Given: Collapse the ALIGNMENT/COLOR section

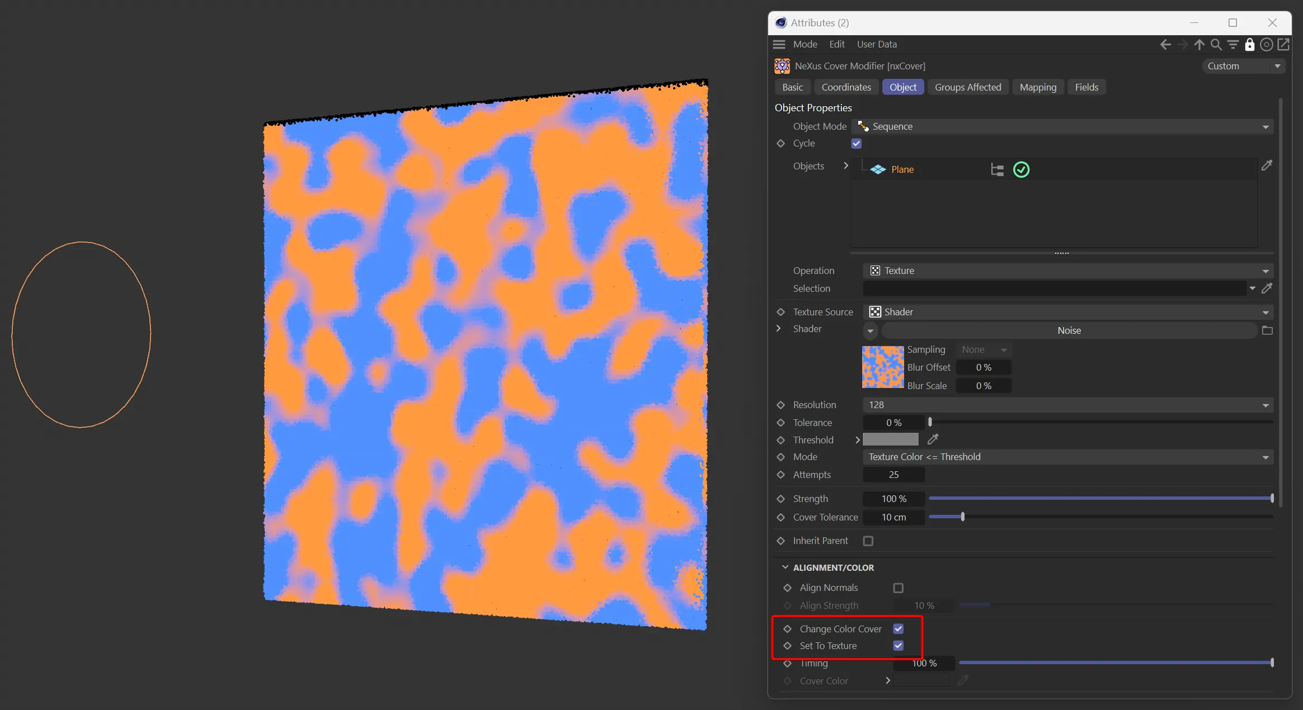Looking at the screenshot, I should pyautogui.click(x=785, y=567).
